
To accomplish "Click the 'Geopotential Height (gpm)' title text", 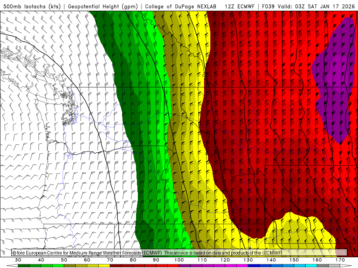I will tap(103, 6).
